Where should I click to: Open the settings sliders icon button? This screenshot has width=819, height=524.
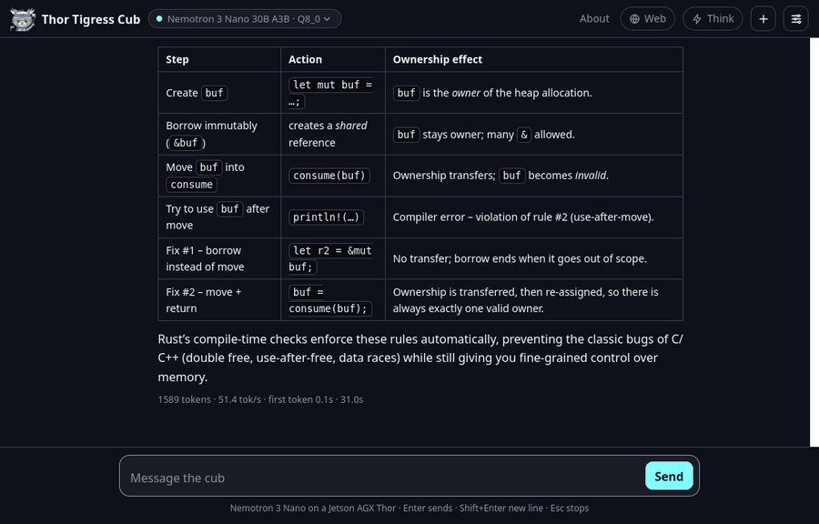pyautogui.click(x=796, y=19)
